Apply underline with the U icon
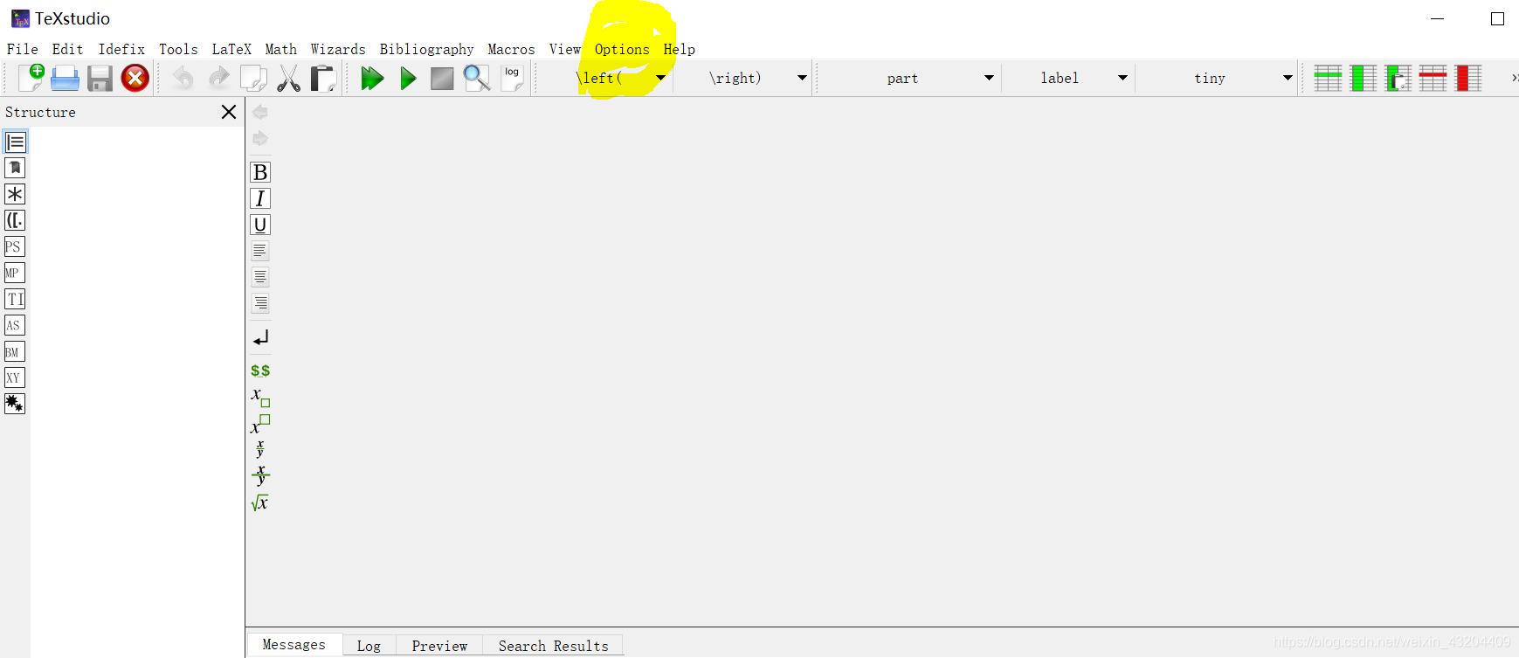 tap(260, 225)
